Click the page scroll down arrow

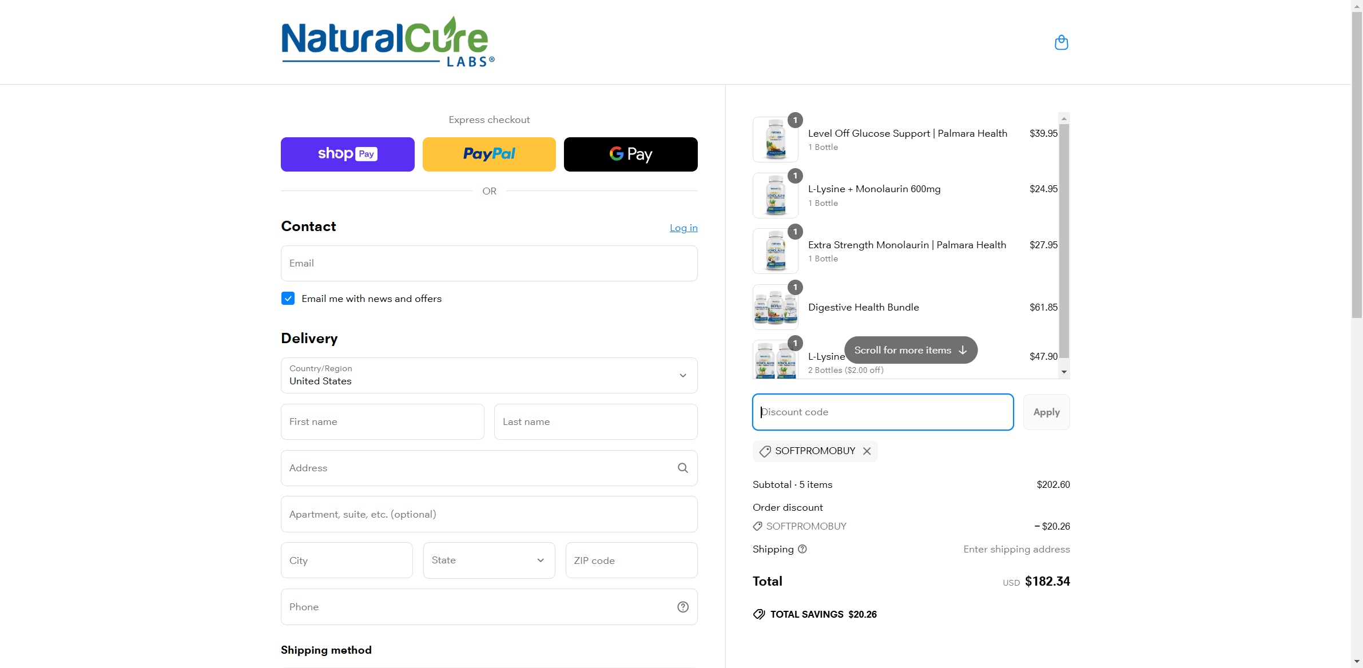click(1357, 662)
